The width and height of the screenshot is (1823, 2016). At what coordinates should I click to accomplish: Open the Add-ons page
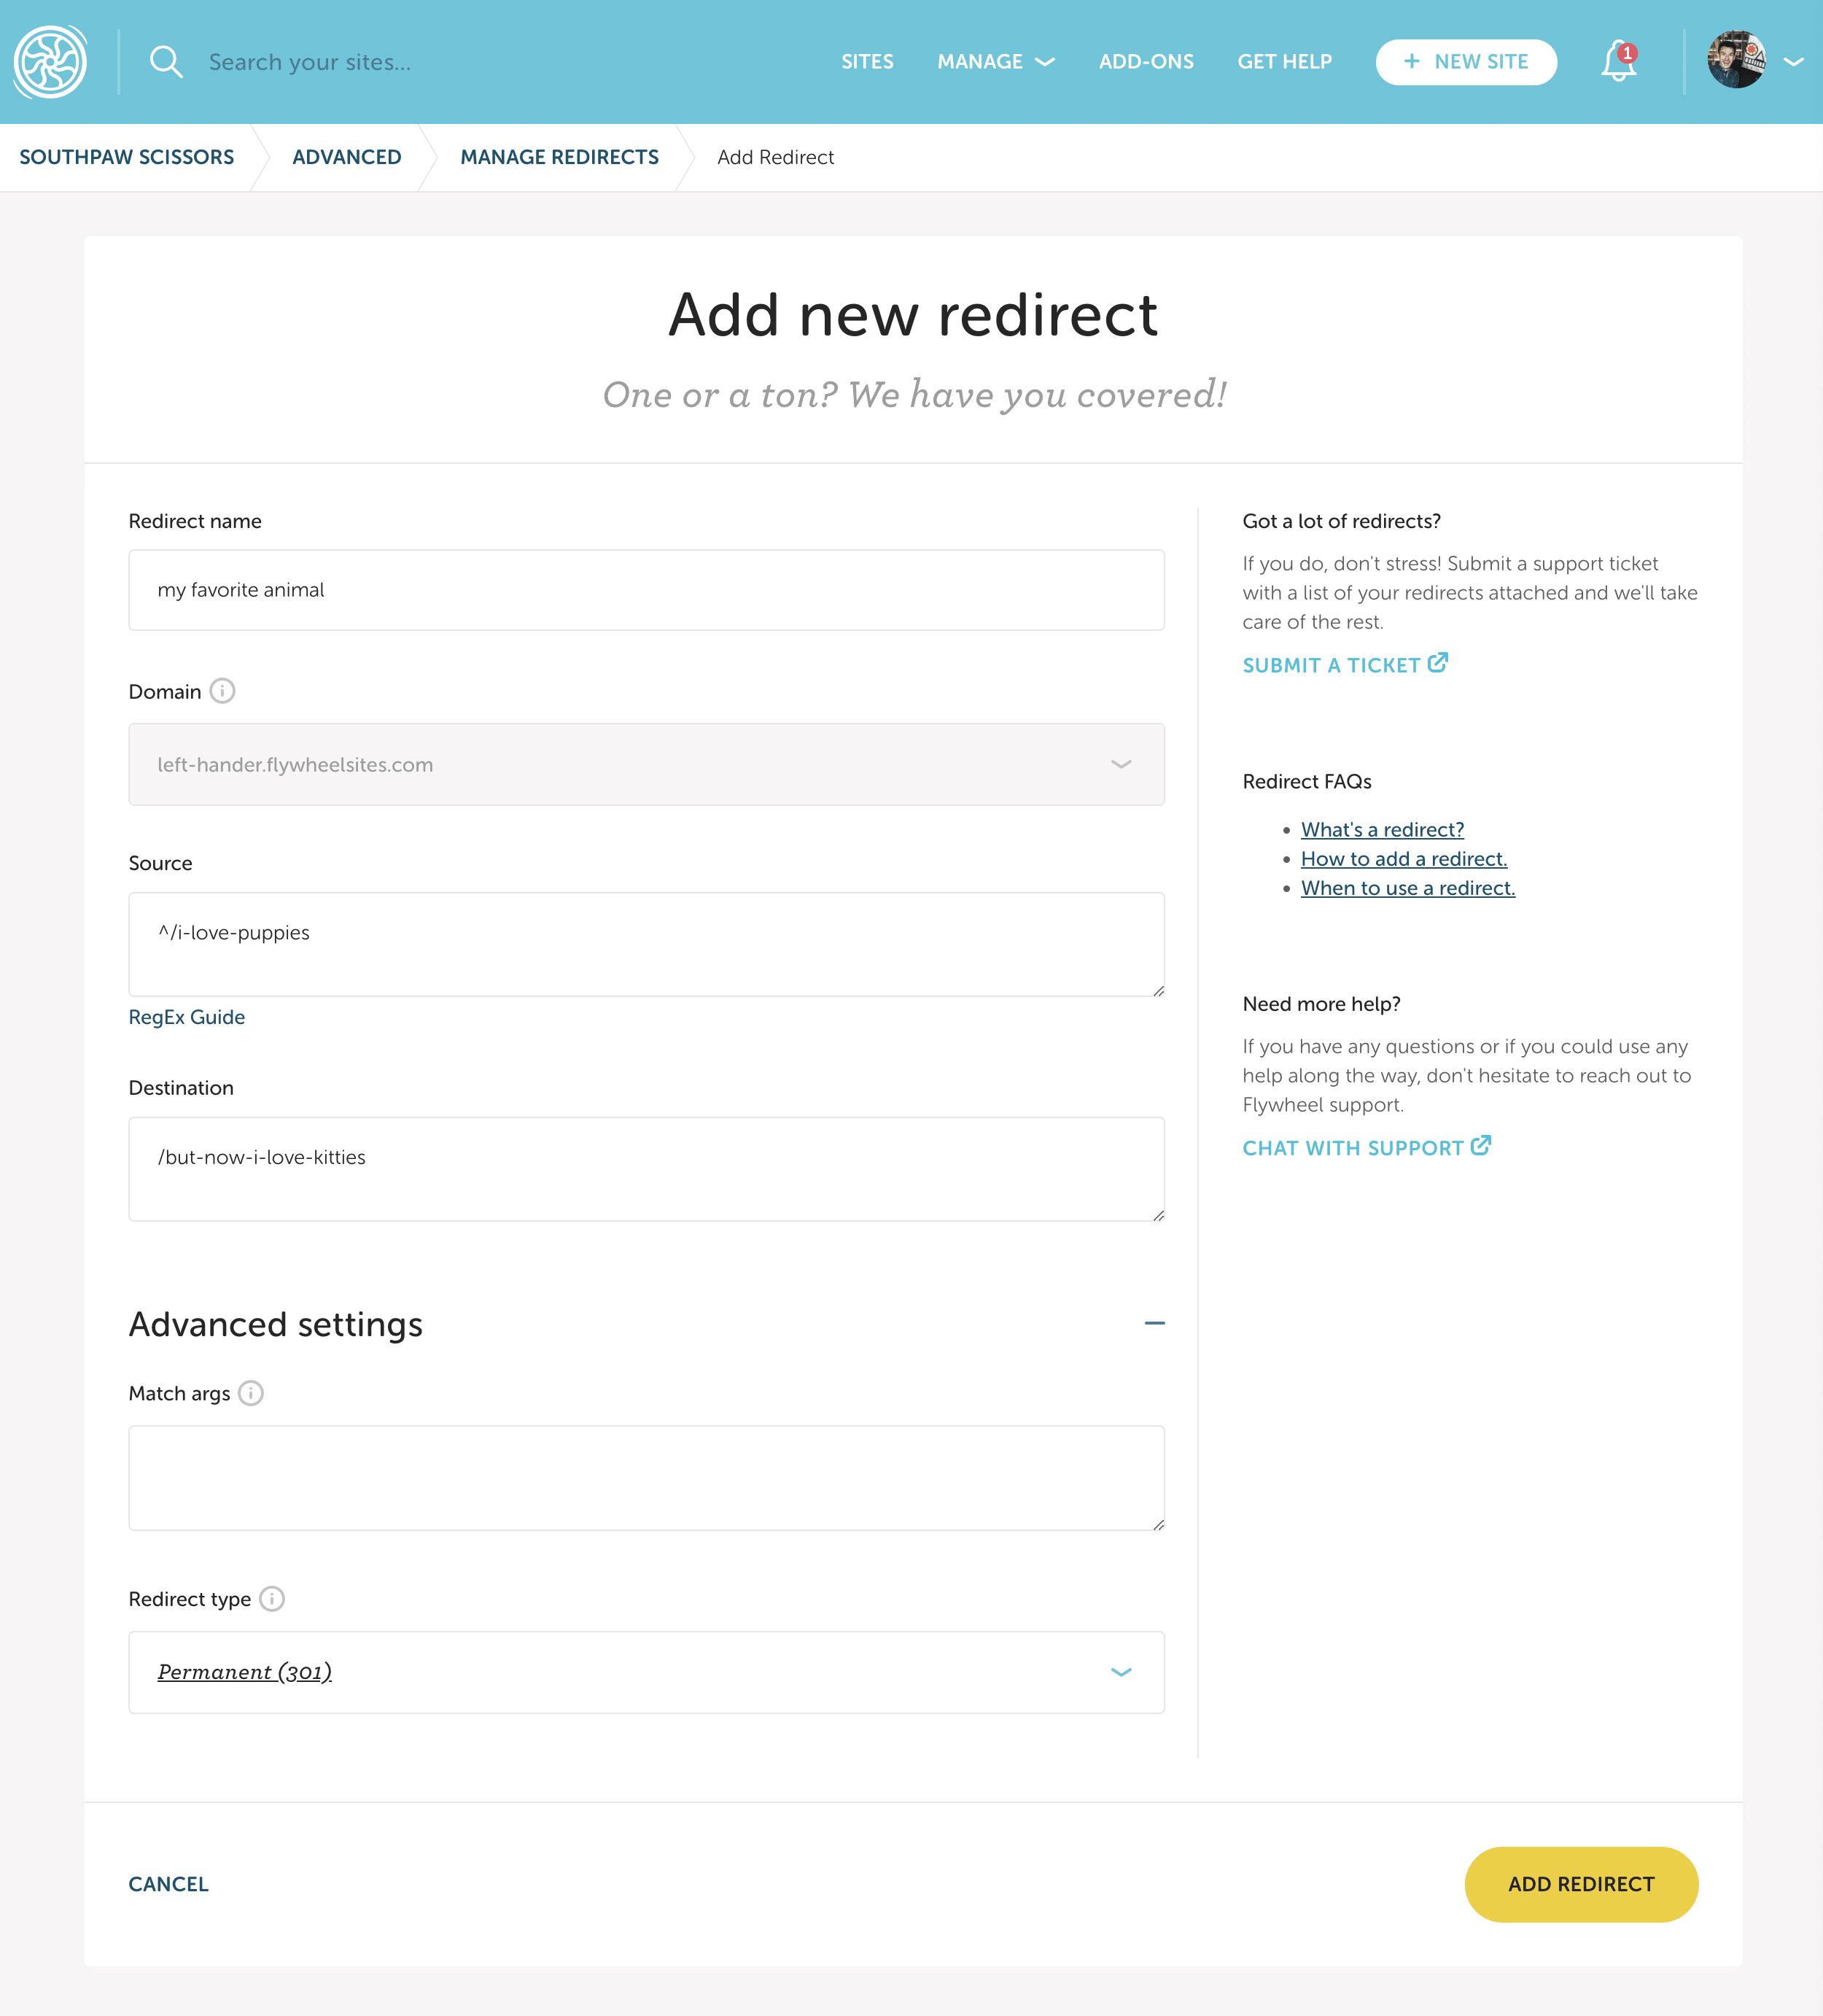point(1146,62)
